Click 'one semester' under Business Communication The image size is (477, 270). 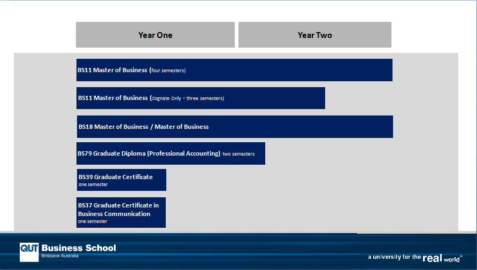point(93,221)
